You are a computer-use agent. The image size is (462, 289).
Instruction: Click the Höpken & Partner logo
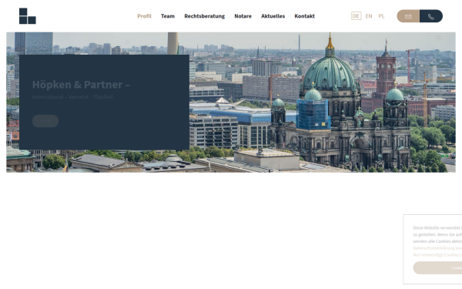point(28,16)
